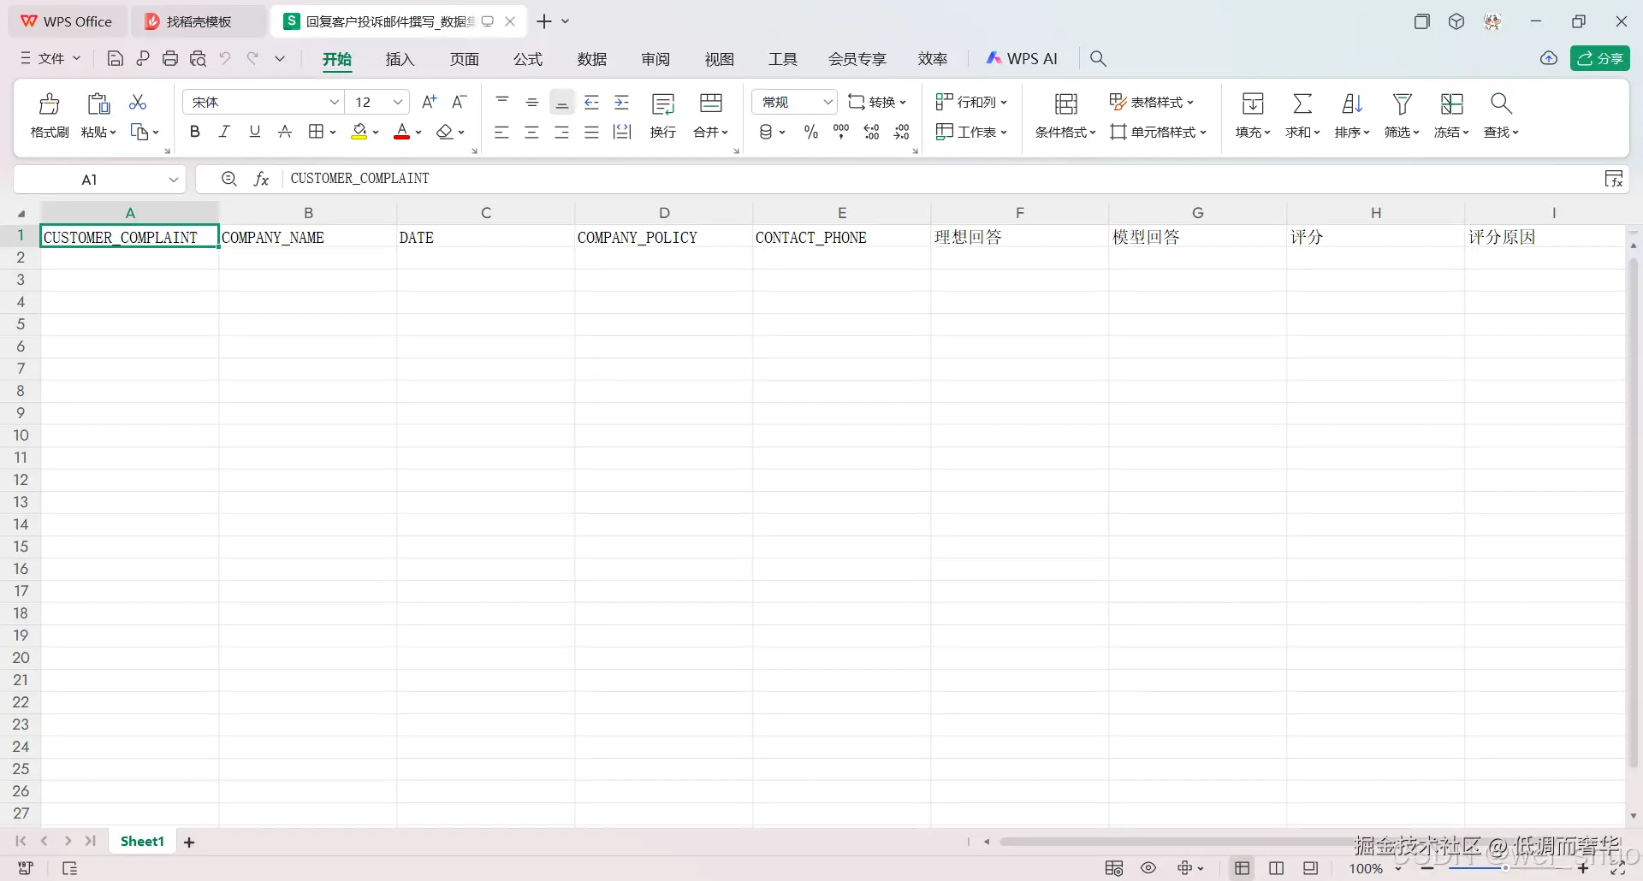Click the user avatar in the title bar

coord(1492,21)
